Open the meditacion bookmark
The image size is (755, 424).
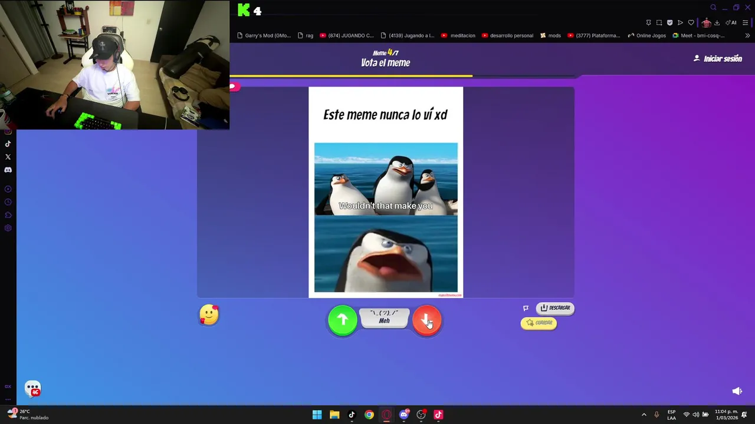(x=458, y=35)
